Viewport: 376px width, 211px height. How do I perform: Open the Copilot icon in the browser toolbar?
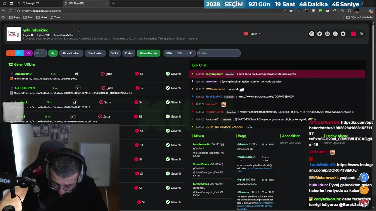[x=371, y=11]
